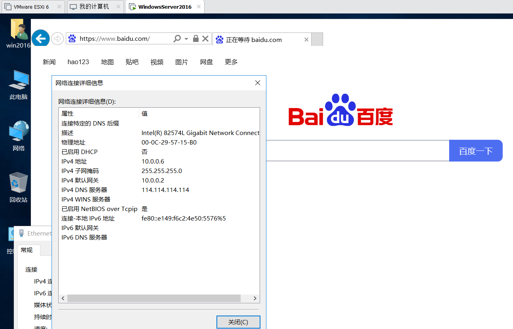Click the Ethernet status window's network icon

pos(21,233)
